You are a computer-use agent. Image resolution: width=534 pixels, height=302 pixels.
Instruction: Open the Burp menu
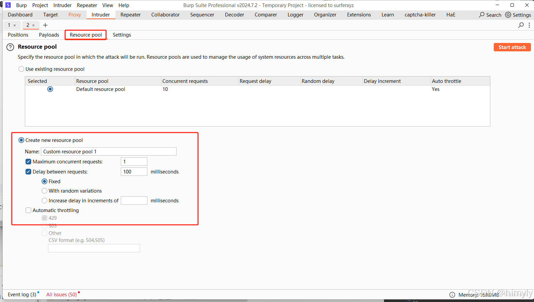click(x=21, y=5)
